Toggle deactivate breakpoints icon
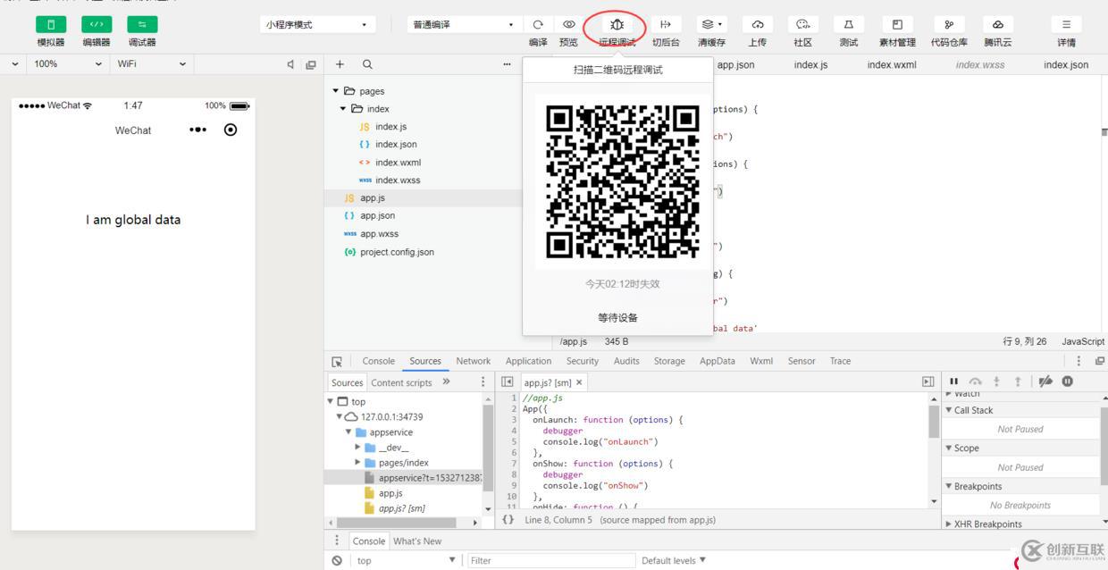Image resolution: width=1108 pixels, height=570 pixels. click(x=1045, y=381)
